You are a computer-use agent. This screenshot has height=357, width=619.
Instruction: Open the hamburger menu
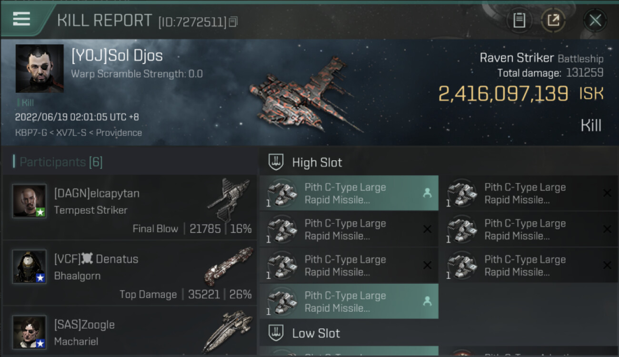[22, 19]
